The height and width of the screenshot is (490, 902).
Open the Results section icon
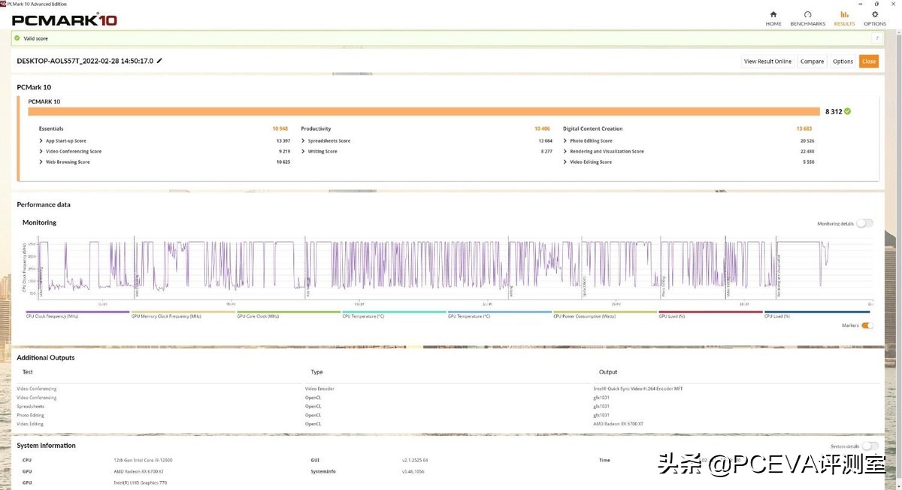point(844,14)
